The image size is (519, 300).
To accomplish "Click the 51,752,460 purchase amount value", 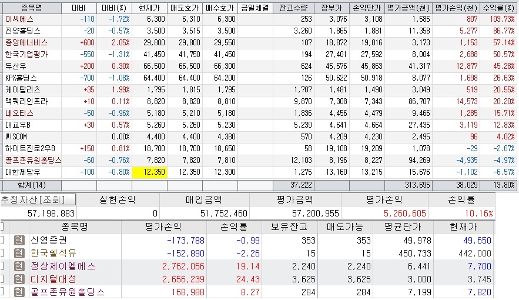I will point(224,214).
